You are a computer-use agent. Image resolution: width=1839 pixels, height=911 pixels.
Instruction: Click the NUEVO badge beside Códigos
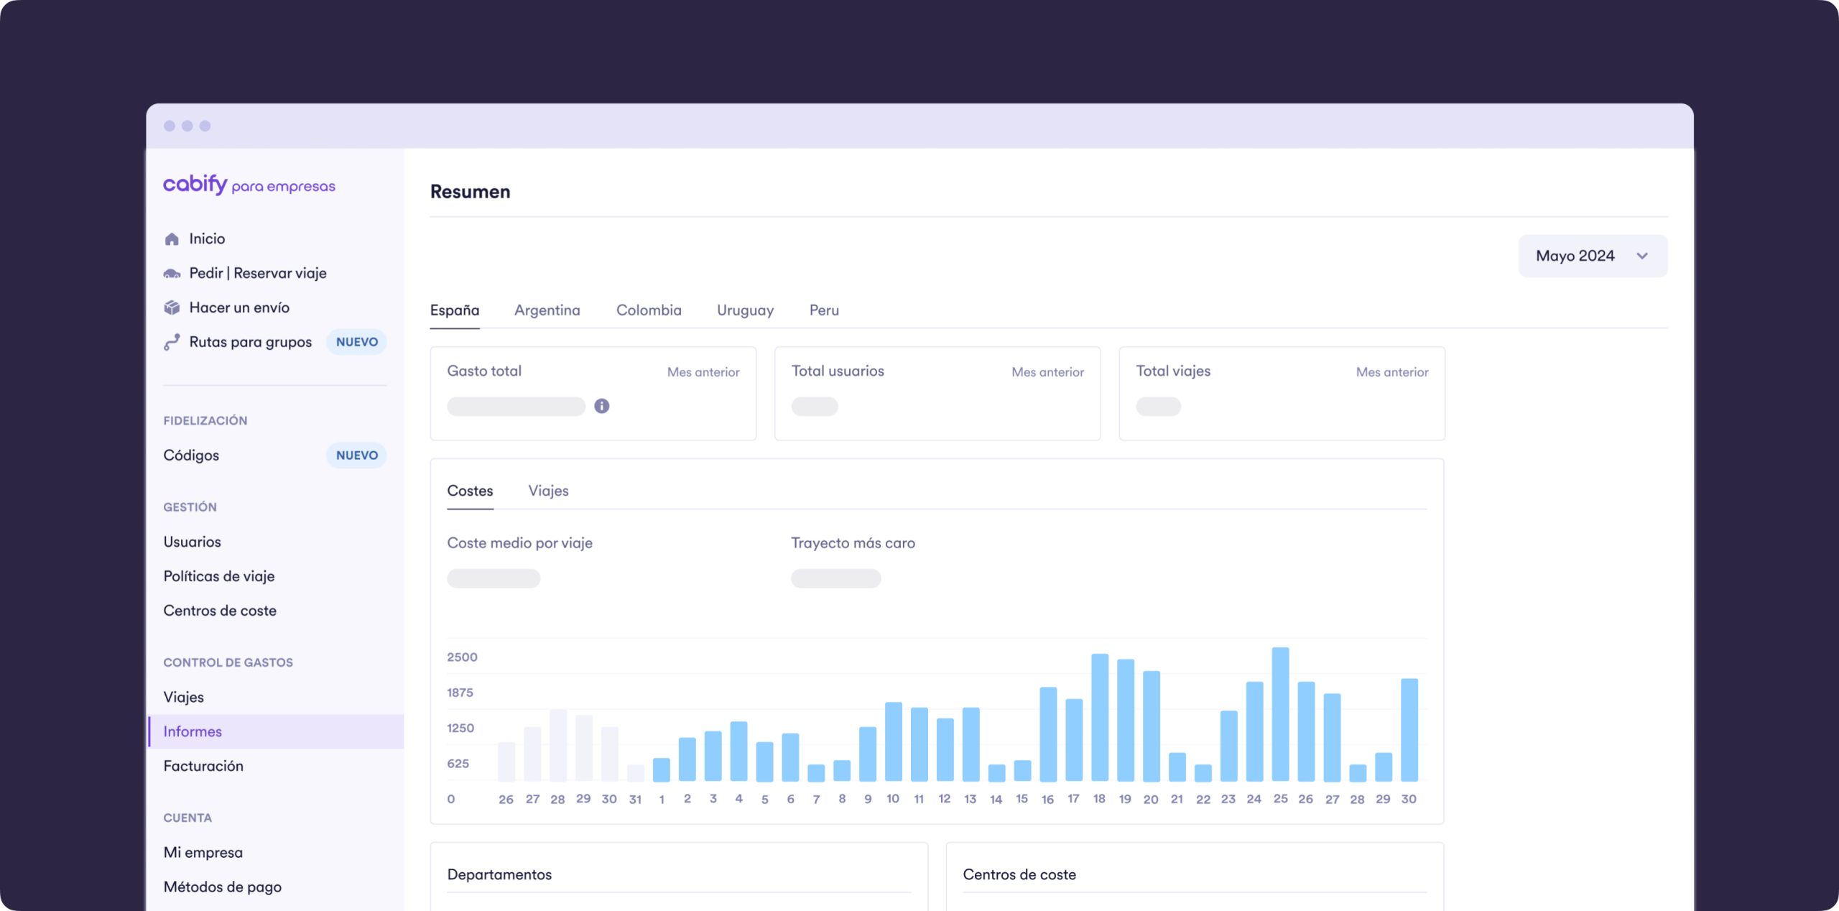(356, 455)
